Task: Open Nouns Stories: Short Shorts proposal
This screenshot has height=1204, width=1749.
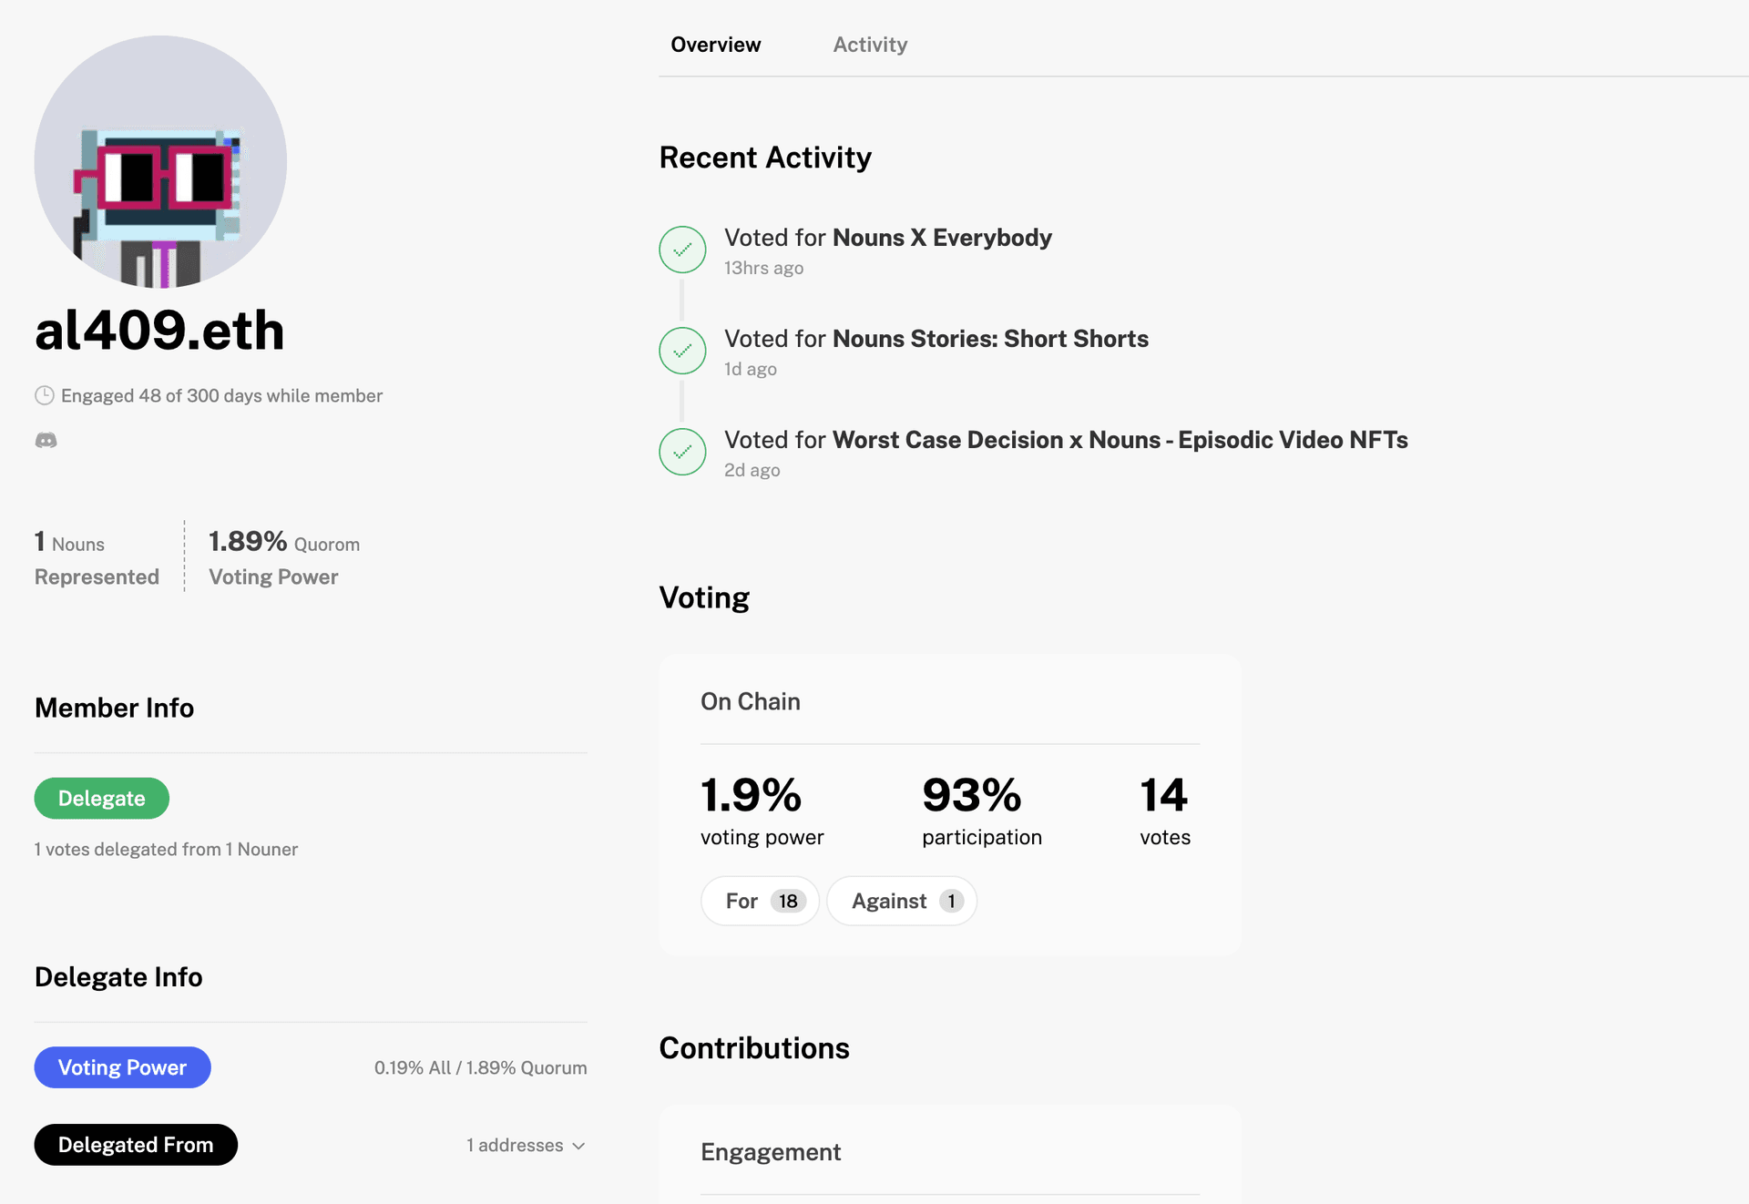Action: pos(990,339)
